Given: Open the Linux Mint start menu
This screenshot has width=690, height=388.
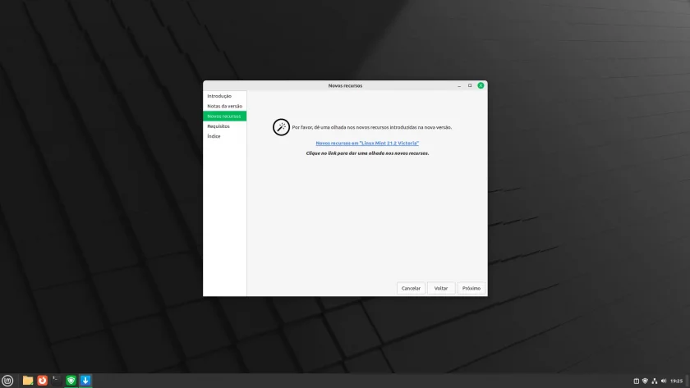Looking at the screenshot, I should [x=7, y=381].
